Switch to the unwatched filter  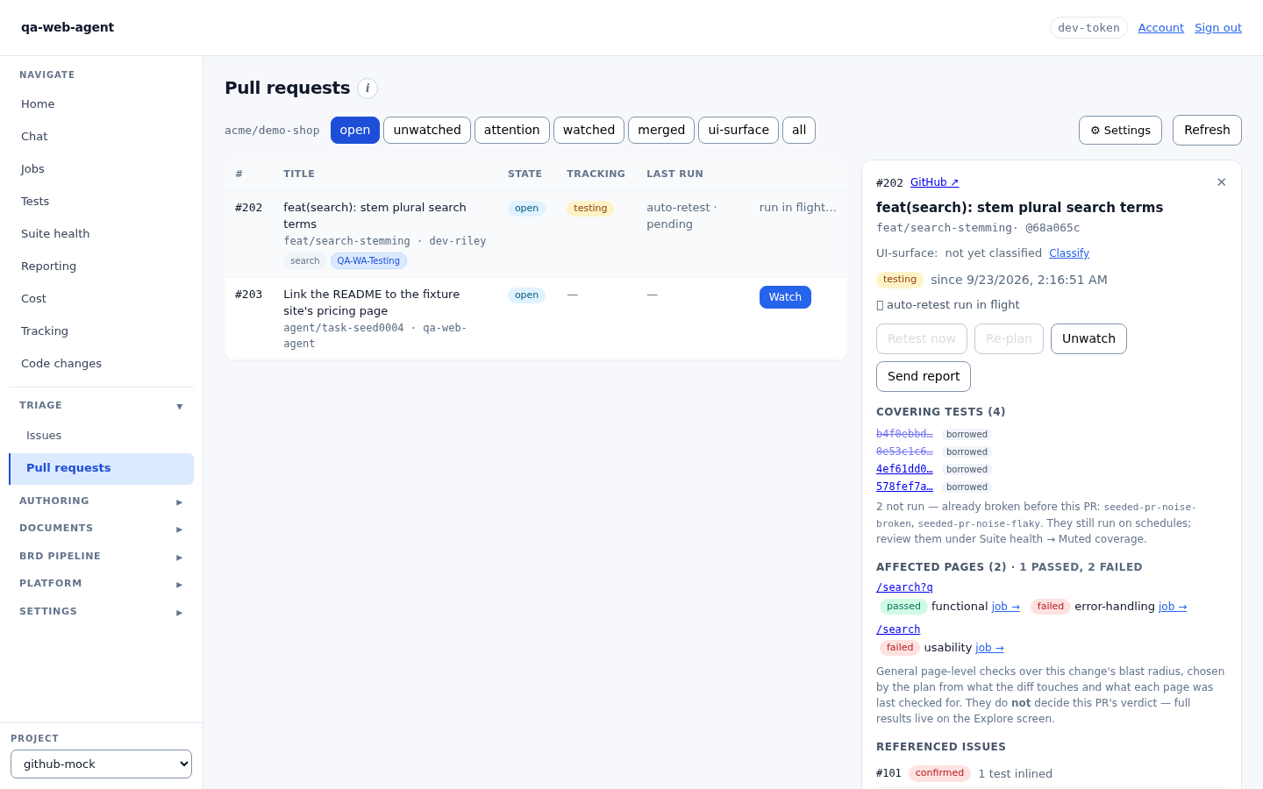(427, 130)
